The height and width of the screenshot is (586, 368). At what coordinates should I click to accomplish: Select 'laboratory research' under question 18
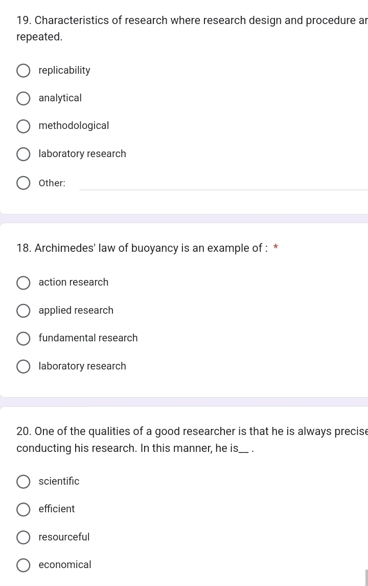pyautogui.click(x=23, y=366)
